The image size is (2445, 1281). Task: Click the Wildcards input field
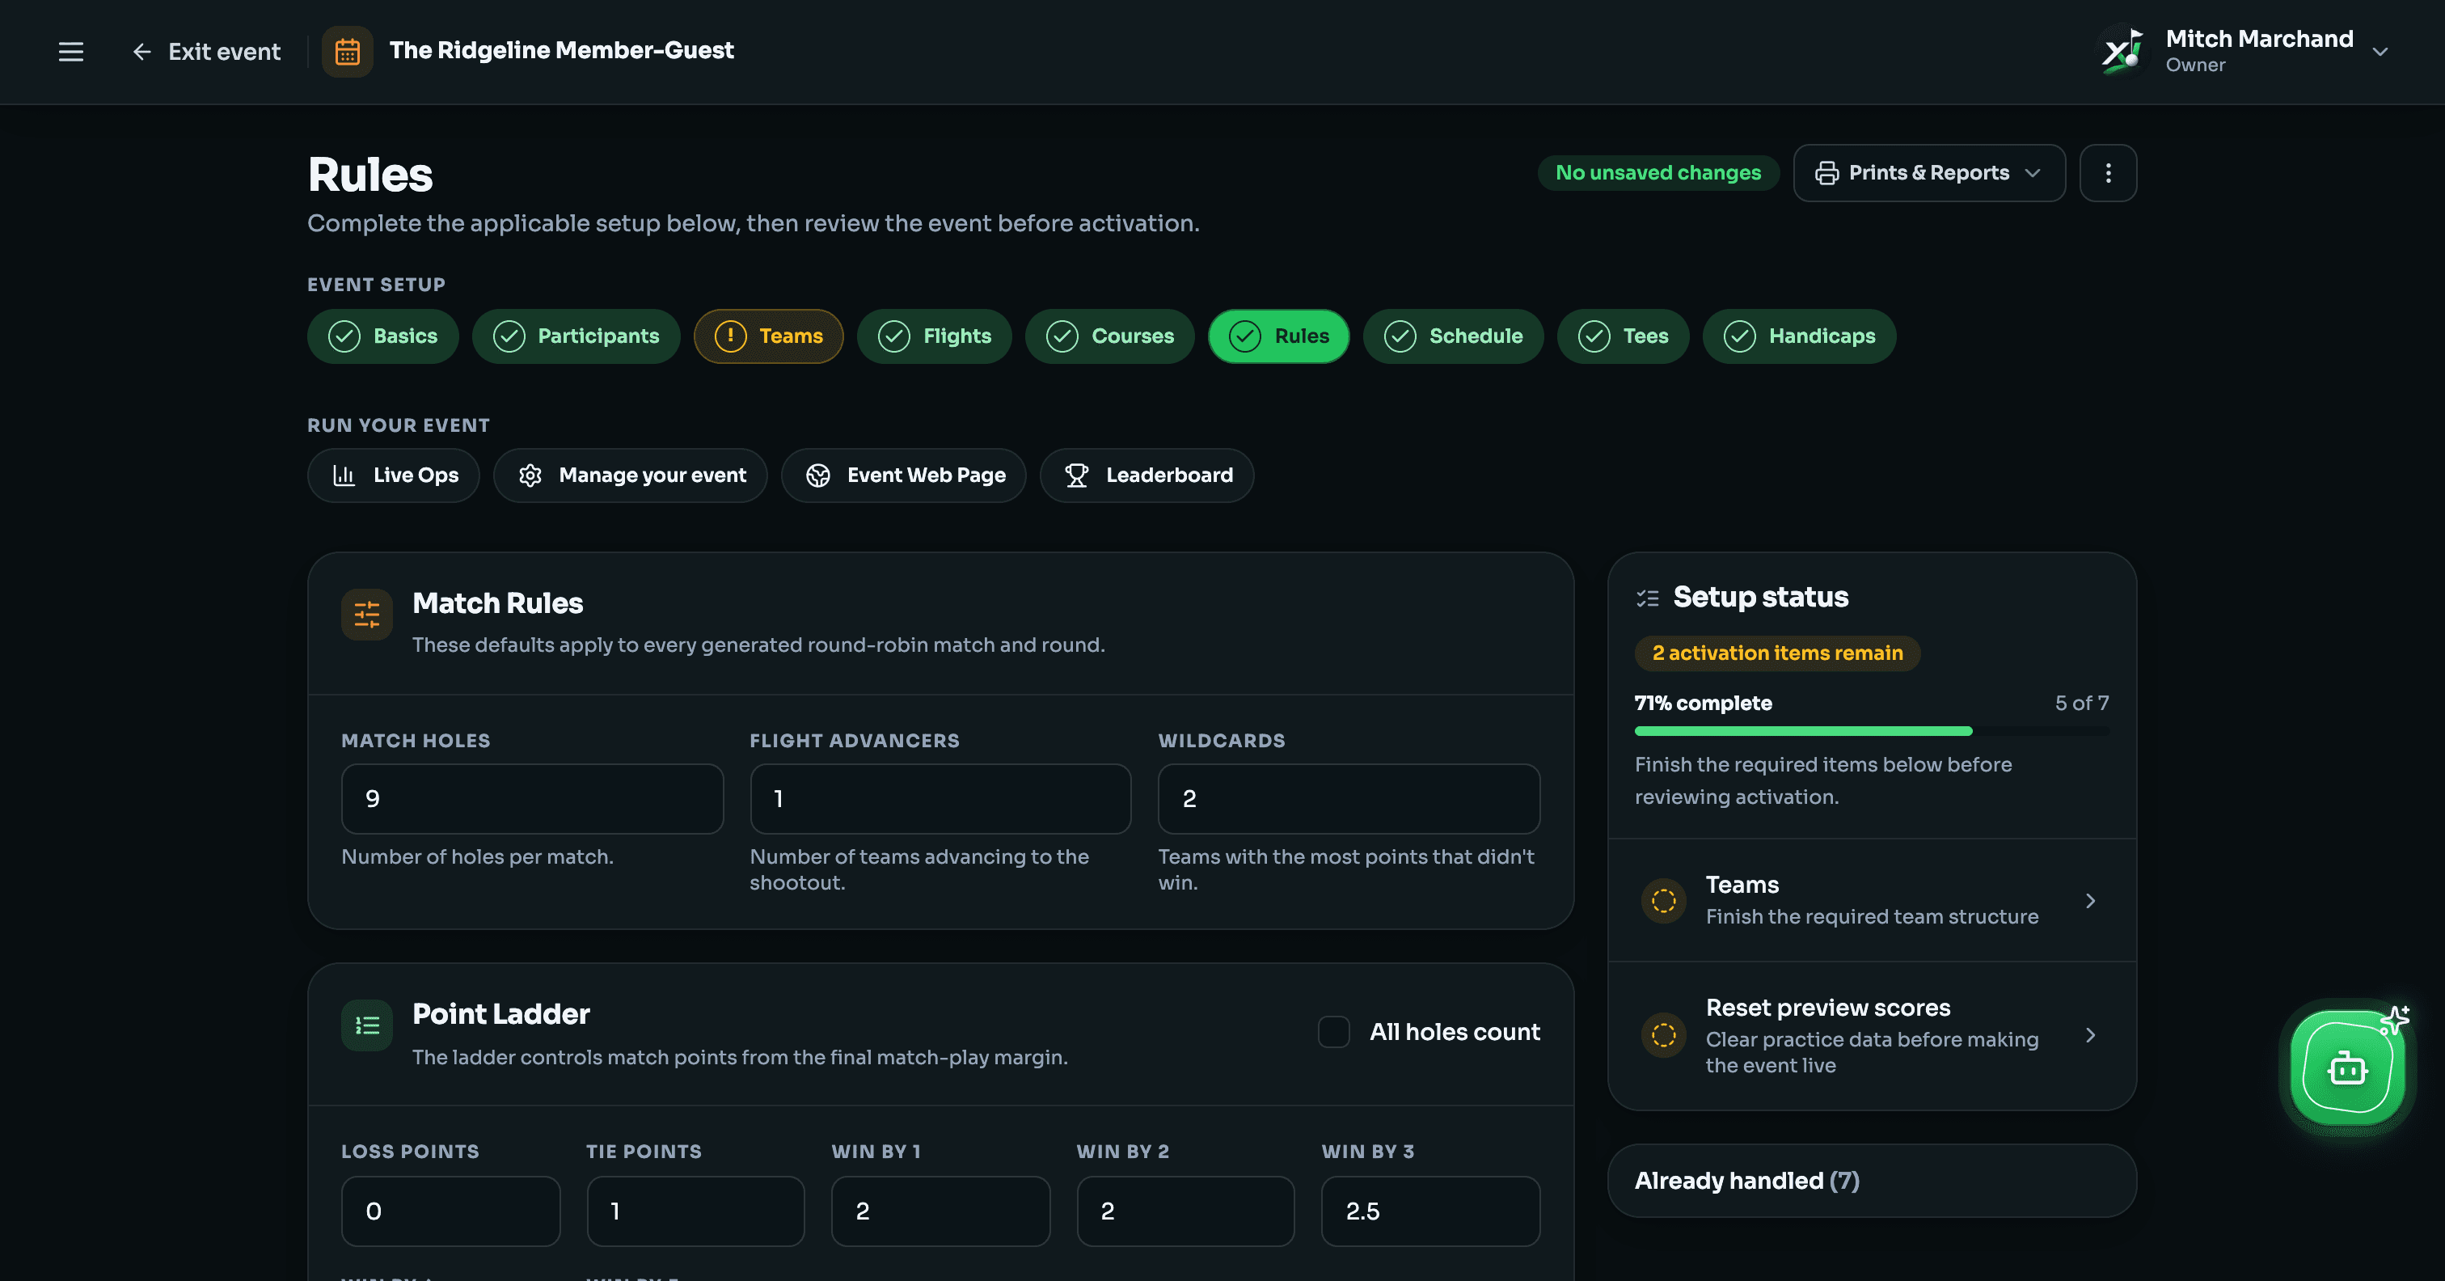[1349, 799]
